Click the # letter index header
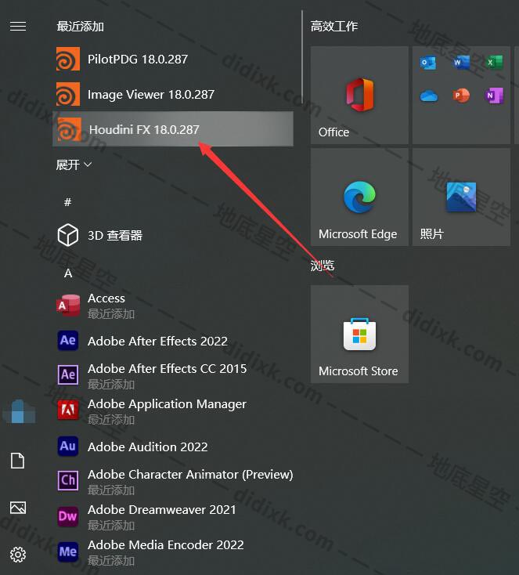 [68, 201]
